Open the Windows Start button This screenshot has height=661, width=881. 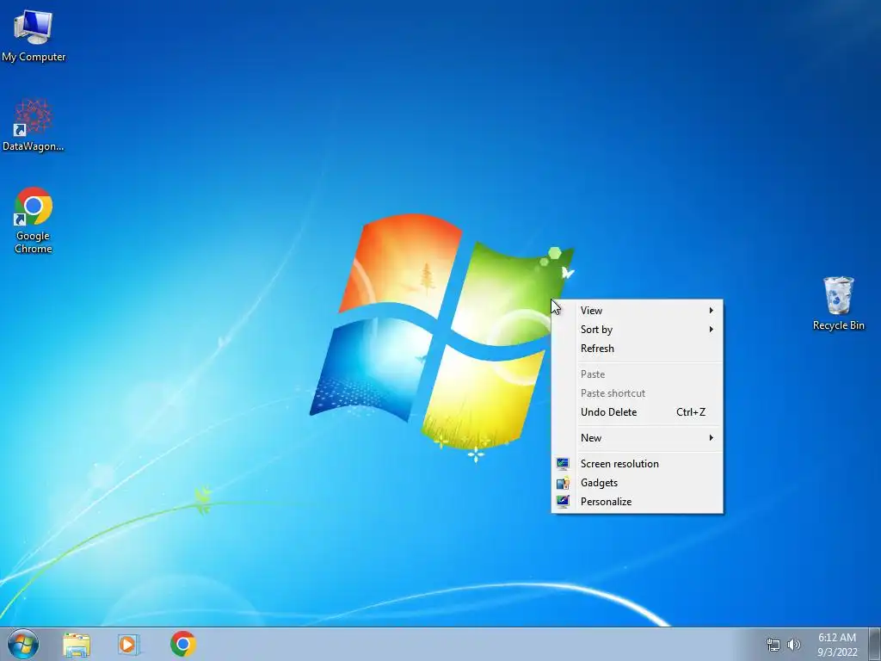click(23, 644)
